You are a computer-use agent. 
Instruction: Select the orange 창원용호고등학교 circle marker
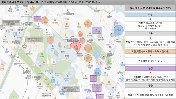coord(88,48)
